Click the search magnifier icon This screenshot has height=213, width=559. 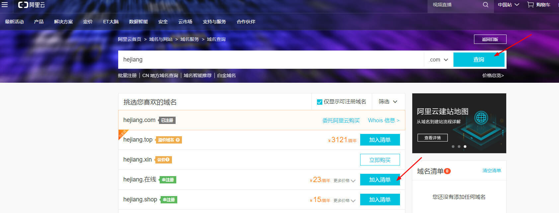(x=485, y=5)
